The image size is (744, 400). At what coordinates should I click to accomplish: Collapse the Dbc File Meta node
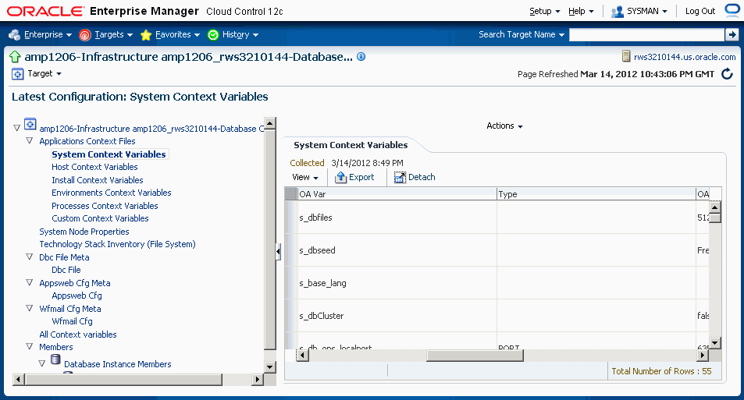[30, 257]
